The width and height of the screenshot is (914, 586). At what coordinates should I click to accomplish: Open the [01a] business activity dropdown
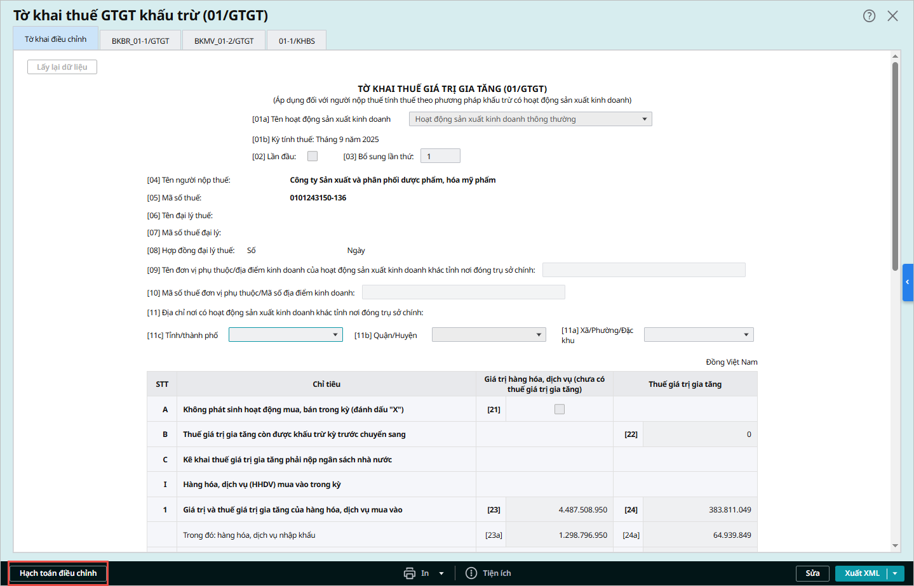(644, 119)
